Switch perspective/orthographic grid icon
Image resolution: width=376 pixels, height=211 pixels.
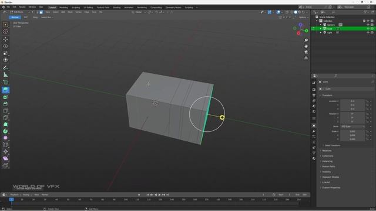point(306,58)
